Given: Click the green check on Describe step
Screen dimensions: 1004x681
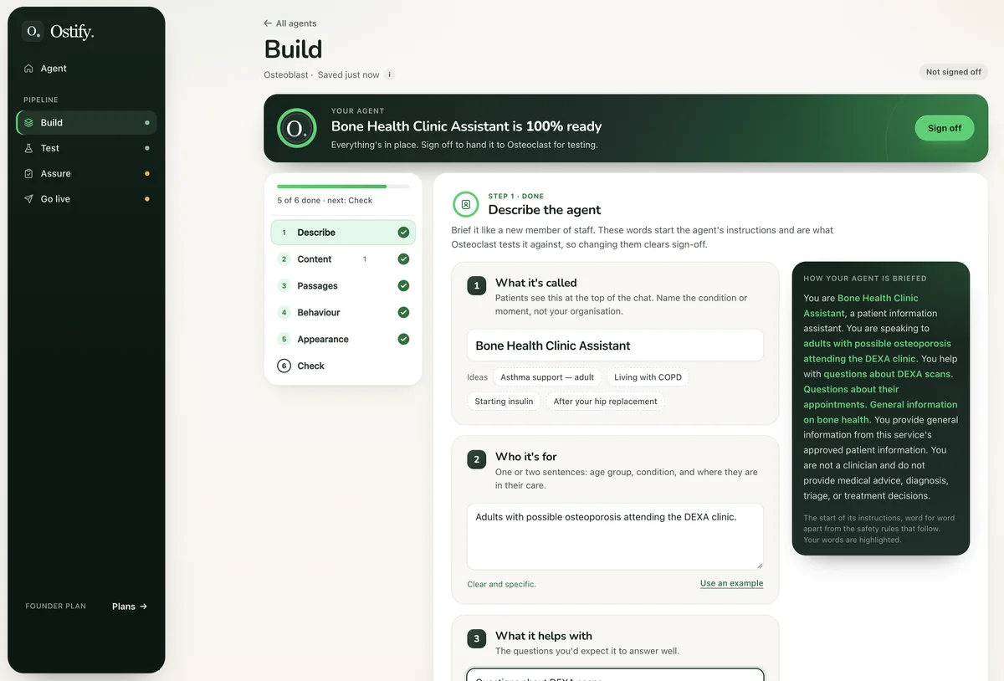Looking at the screenshot, I should click(403, 233).
